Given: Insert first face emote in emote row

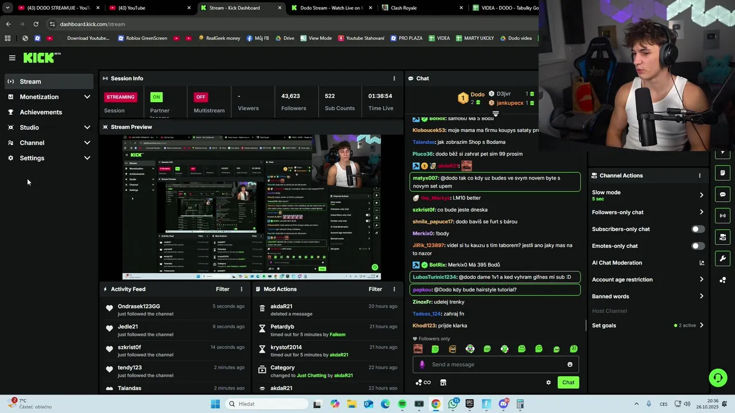Looking at the screenshot, I should pos(418,349).
